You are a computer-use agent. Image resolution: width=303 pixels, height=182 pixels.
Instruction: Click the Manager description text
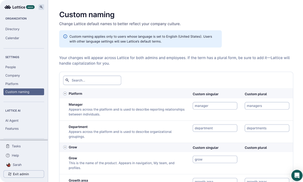[127, 112]
